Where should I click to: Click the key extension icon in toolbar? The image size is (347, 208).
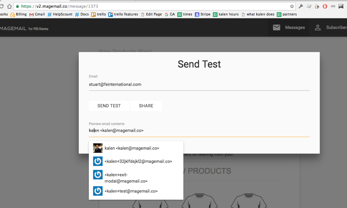(x=301, y=6)
